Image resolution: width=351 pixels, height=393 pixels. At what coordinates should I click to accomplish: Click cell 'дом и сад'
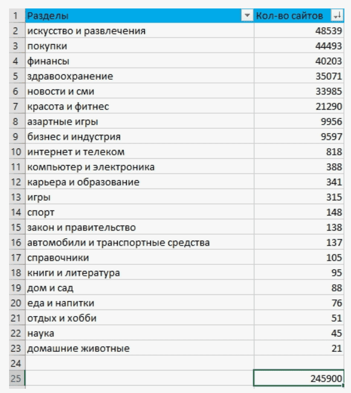coord(140,288)
